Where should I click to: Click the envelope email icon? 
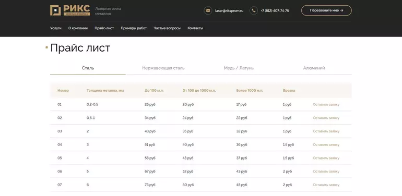coord(208,10)
